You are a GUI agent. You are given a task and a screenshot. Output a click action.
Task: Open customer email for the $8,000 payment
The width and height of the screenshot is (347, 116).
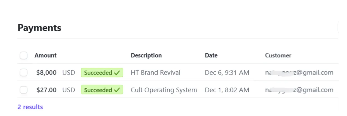(299, 73)
